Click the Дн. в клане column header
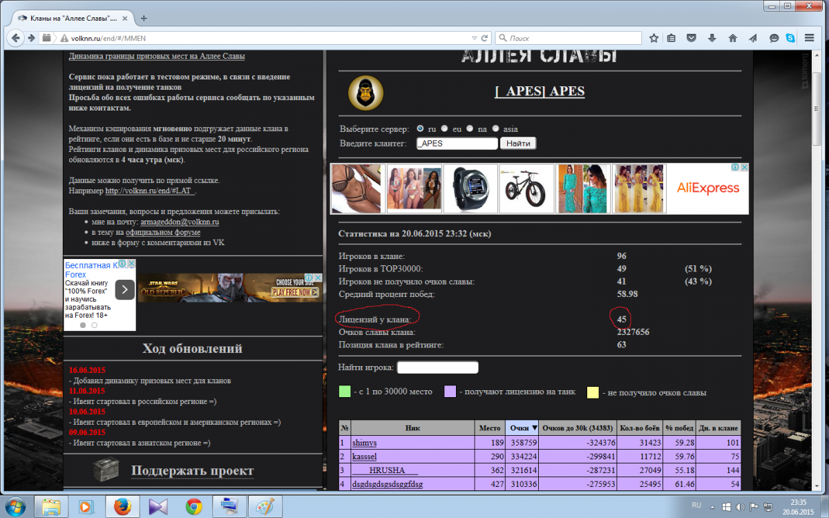Viewport: 829px width, 518px height. (x=718, y=428)
